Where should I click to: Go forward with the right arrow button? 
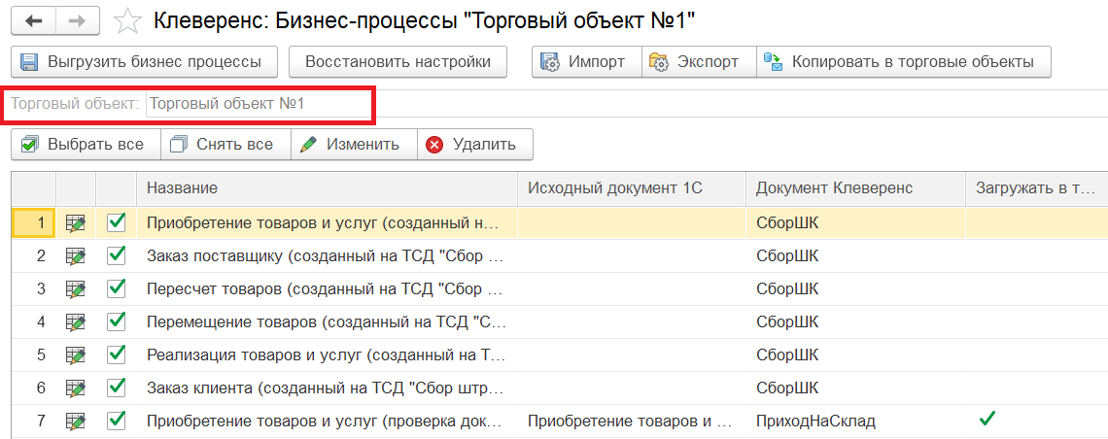pyautogui.click(x=77, y=21)
